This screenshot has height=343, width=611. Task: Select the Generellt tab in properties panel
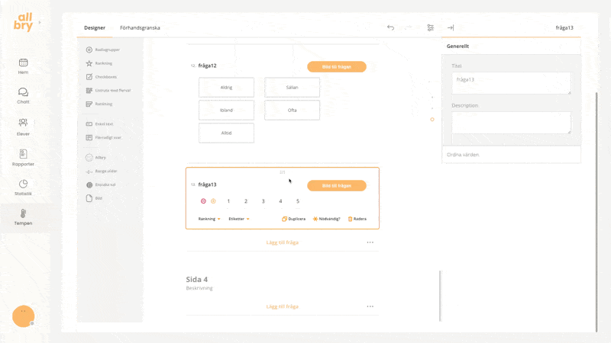coord(458,46)
